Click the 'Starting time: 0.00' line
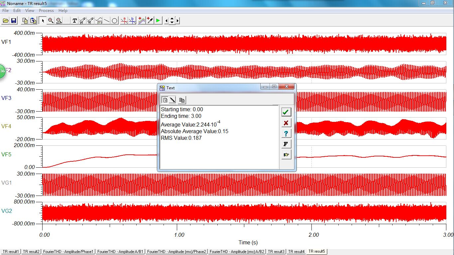This screenshot has width=454, height=255. 182,109
